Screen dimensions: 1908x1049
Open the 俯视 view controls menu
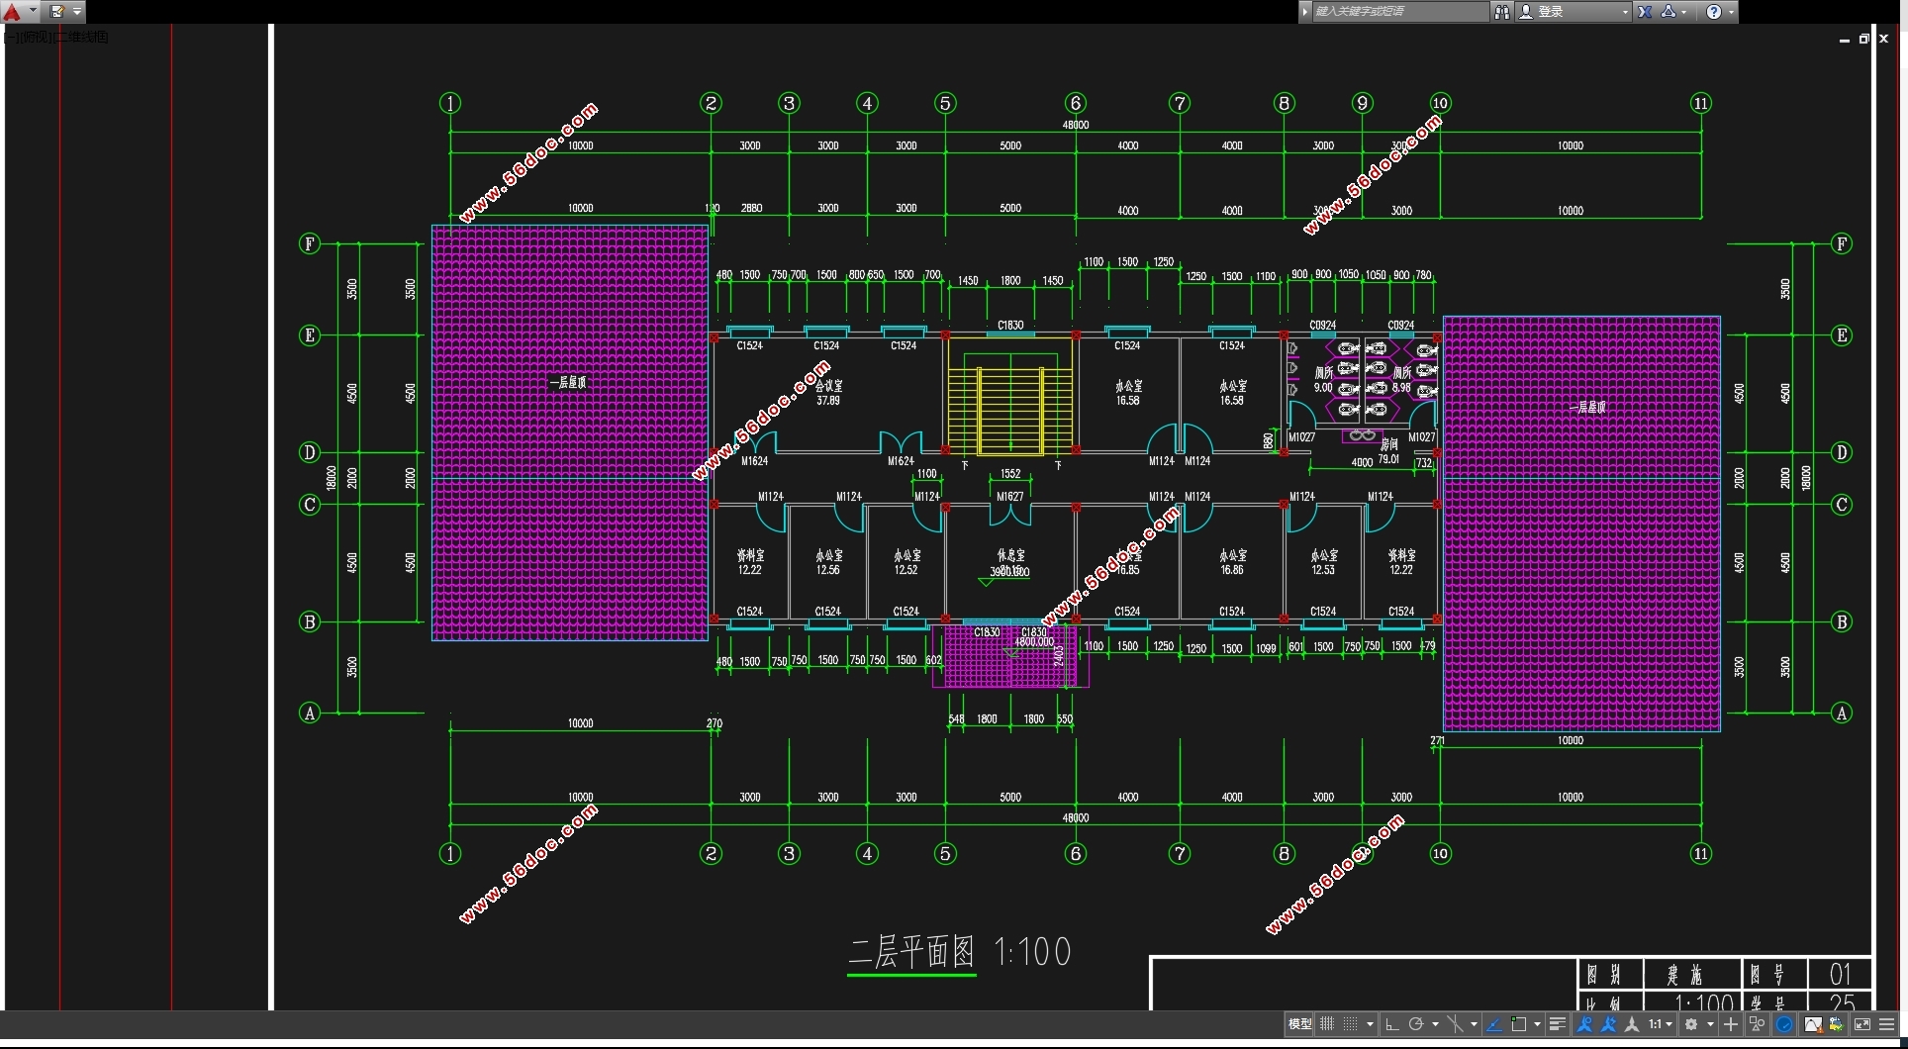click(x=35, y=37)
